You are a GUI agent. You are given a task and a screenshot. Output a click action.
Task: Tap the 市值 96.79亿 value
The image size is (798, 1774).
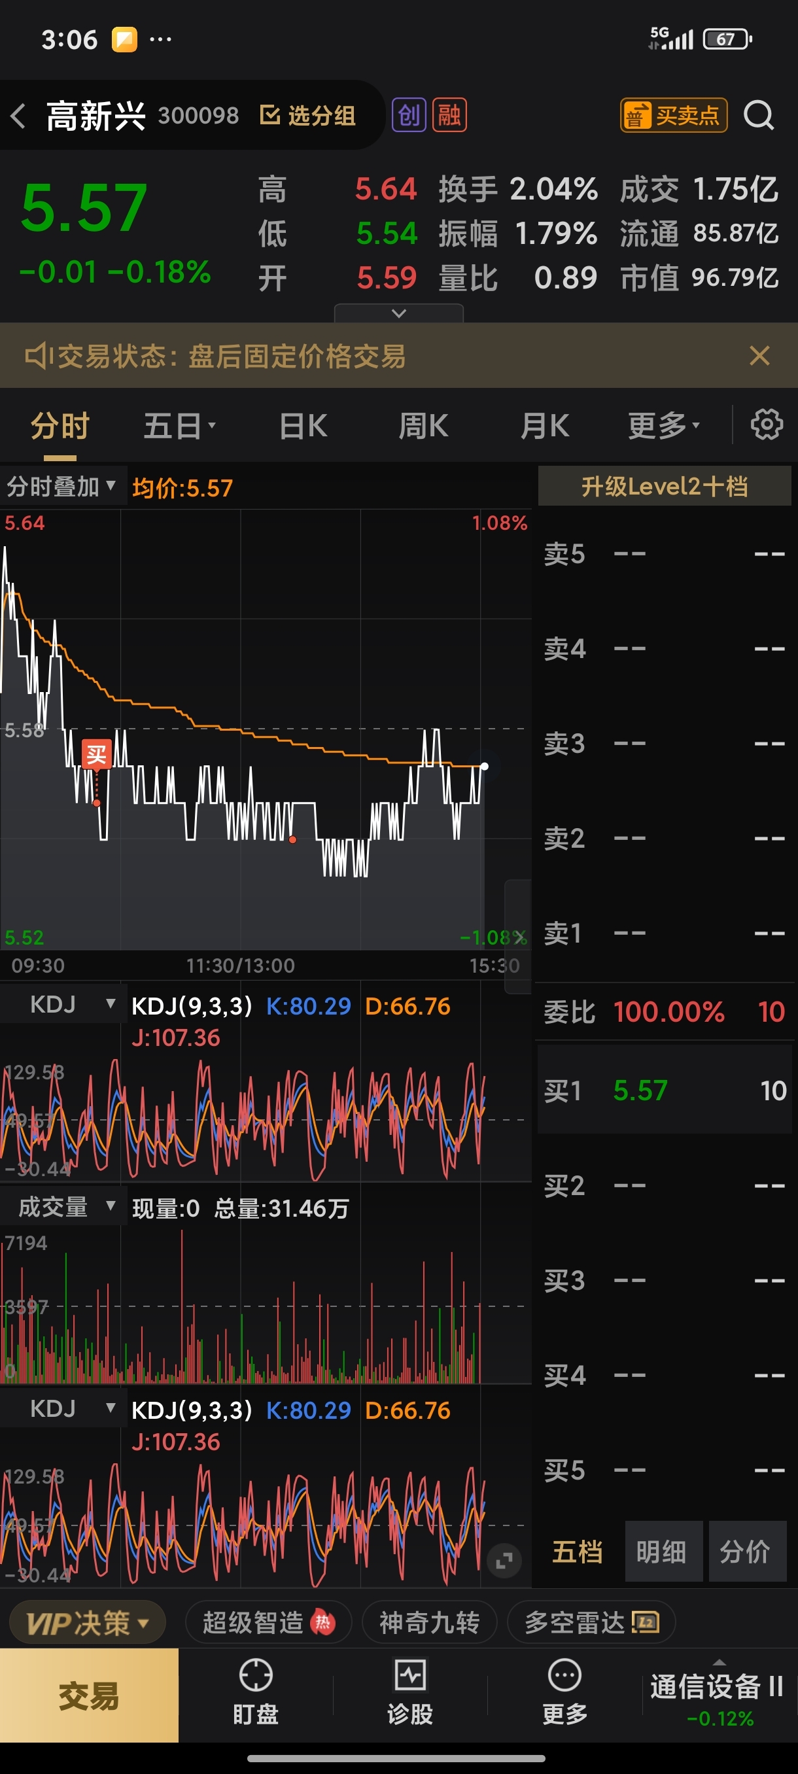(735, 277)
